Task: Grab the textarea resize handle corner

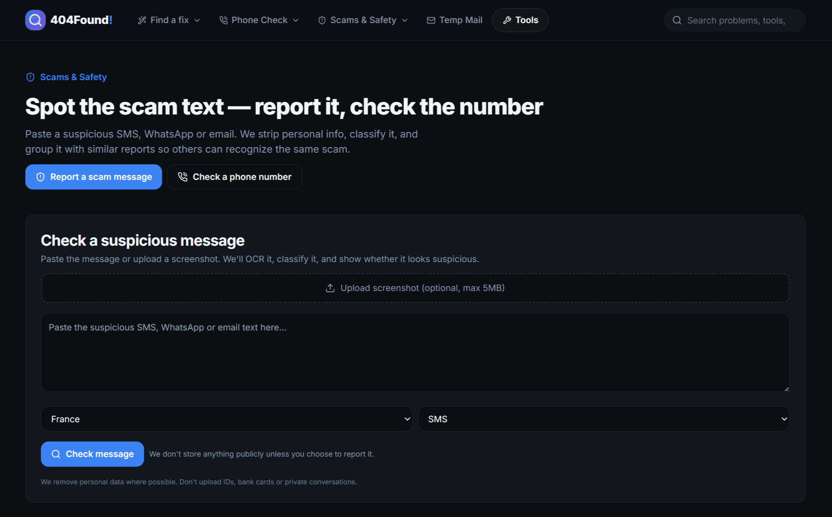Action: click(x=786, y=389)
